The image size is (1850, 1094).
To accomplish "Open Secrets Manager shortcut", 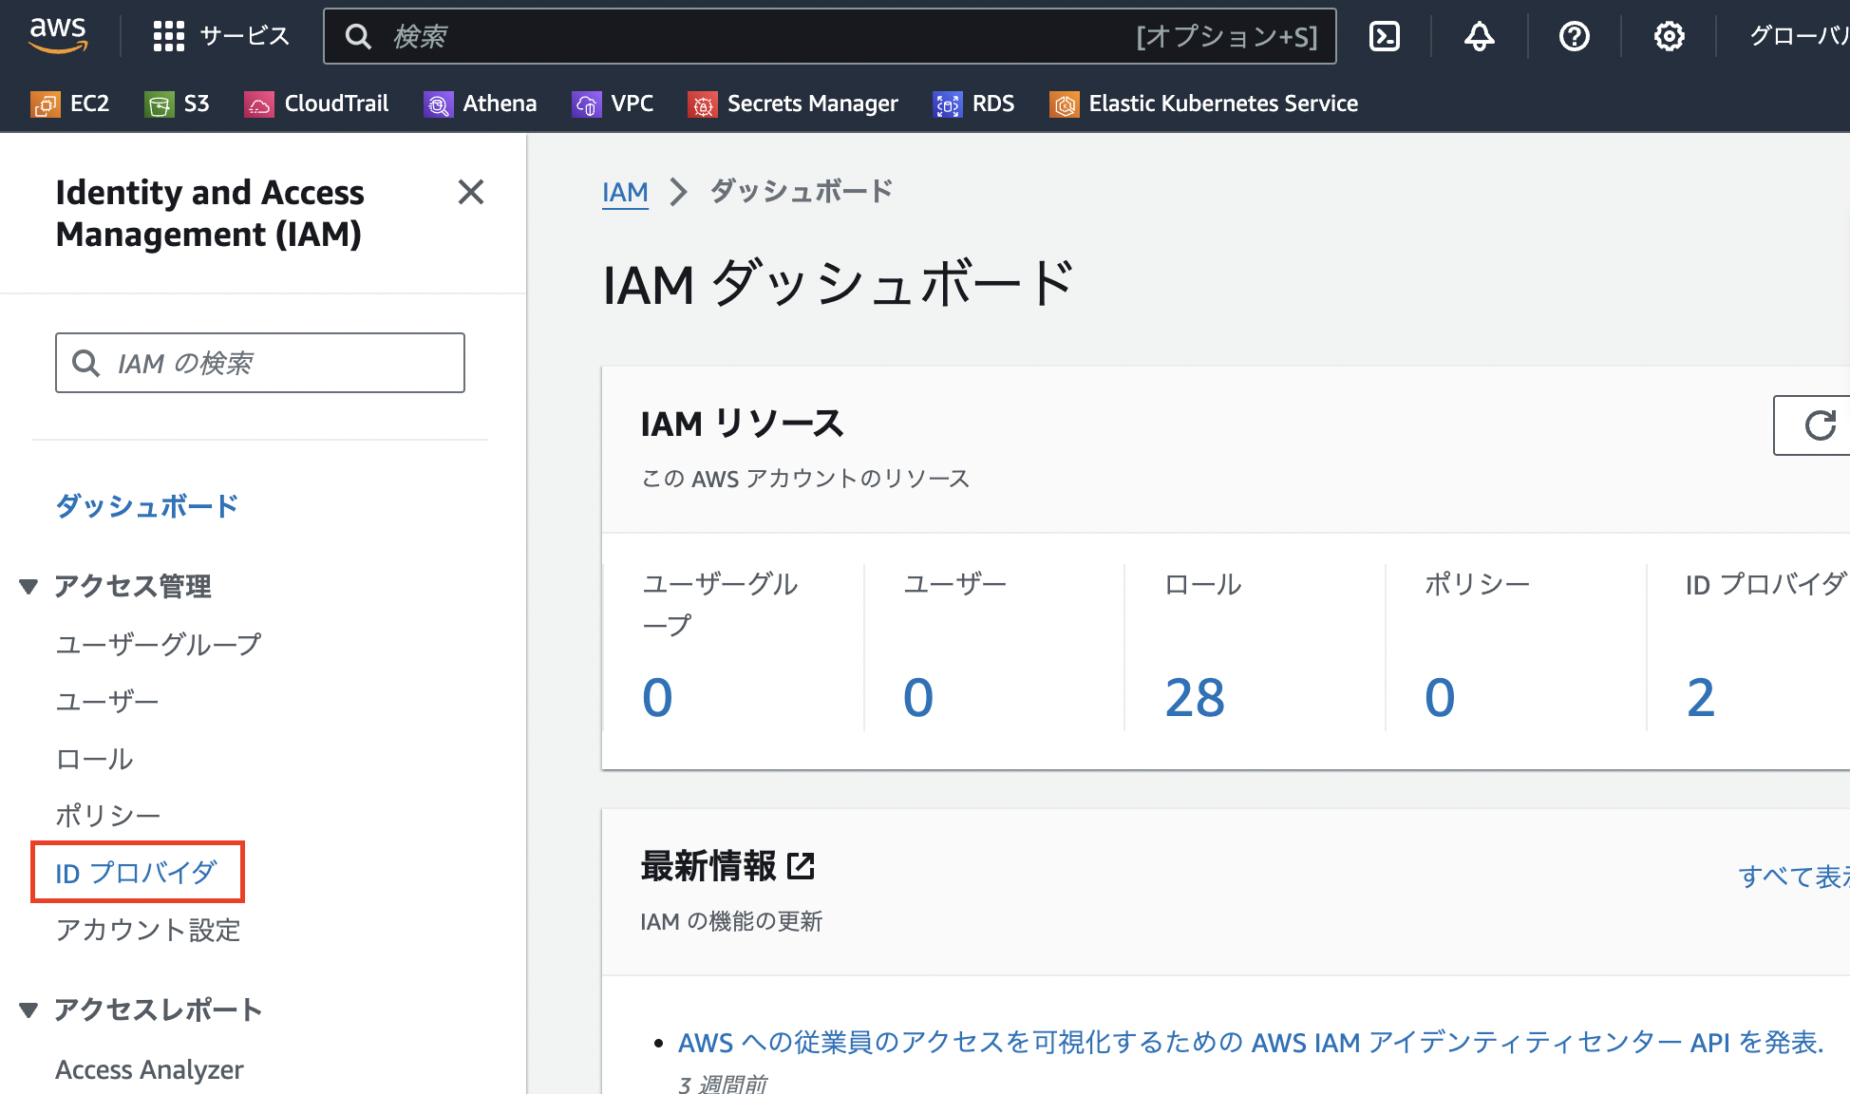I will [793, 104].
